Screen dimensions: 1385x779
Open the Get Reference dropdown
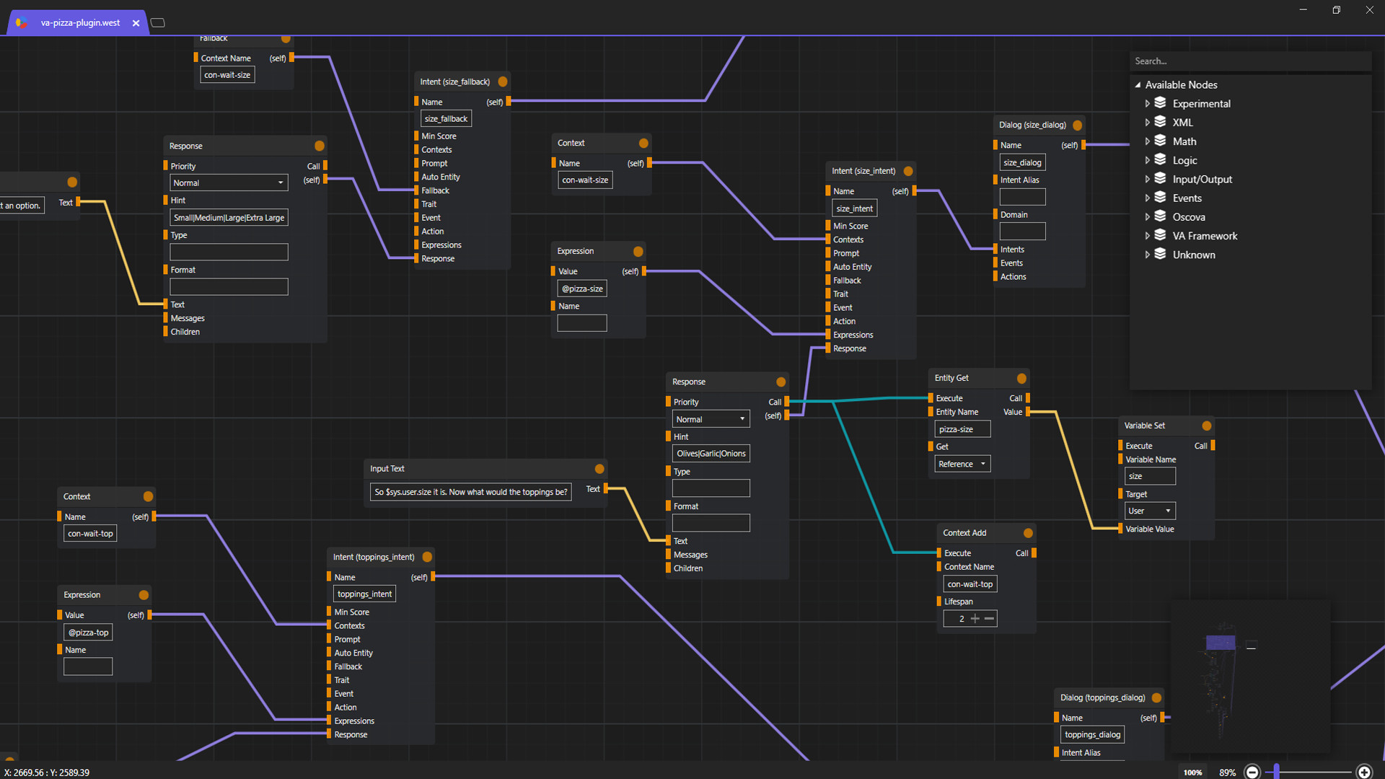tap(962, 464)
